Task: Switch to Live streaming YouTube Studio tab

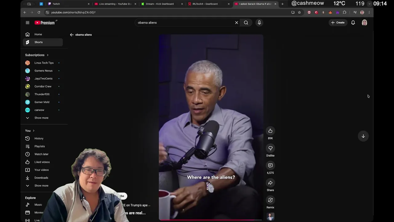Action: point(115,4)
